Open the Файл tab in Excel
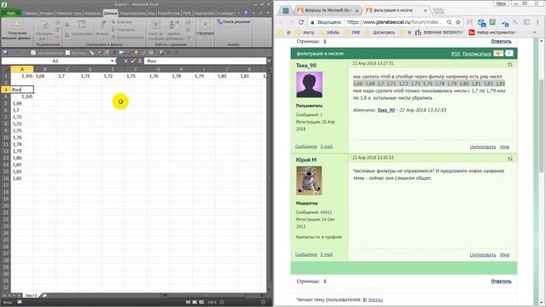Viewport: 546px width, 307px height. click(11, 14)
